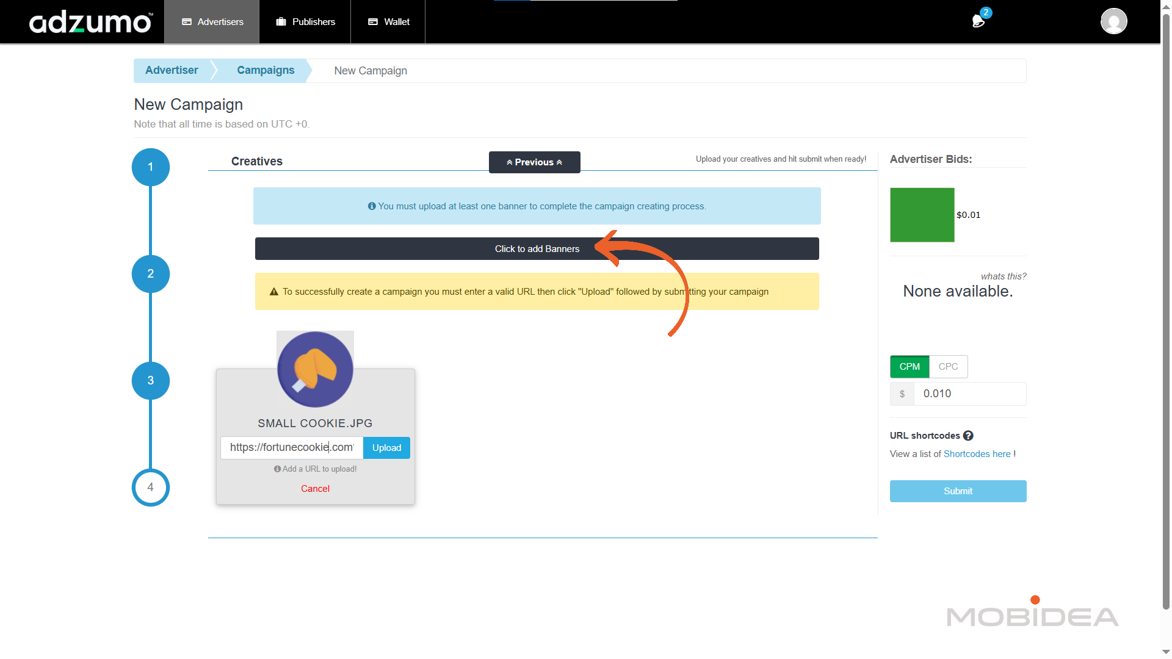The height and width of the screenshot is (659, 1172).
Task: Click URL shortcodes help question icon
Action: click(x=968, y=436)
